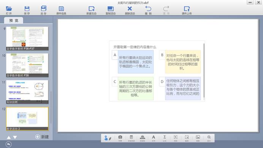Select answer option D checkbox
The width and height of the screenshot is (263, 148).
pos(162,82)
